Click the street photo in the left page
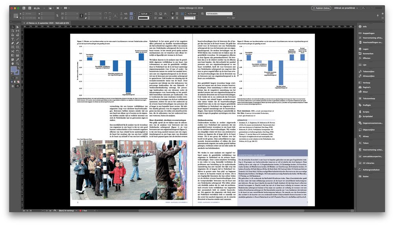The height and width of the screenshot is (225, 394). (x=129, y=170)
